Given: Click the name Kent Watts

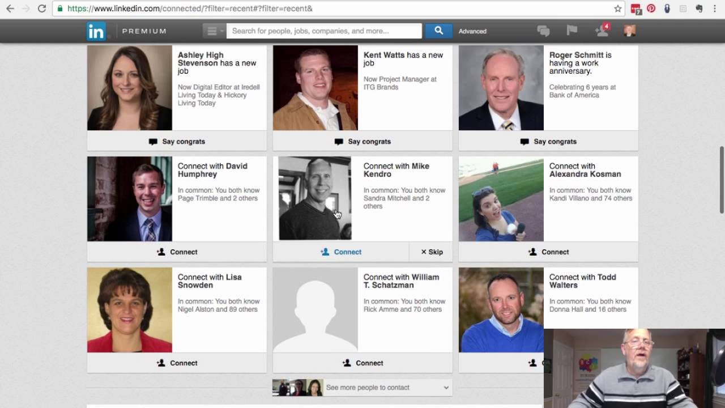Looking at the screenshot, I should [384, 55].
